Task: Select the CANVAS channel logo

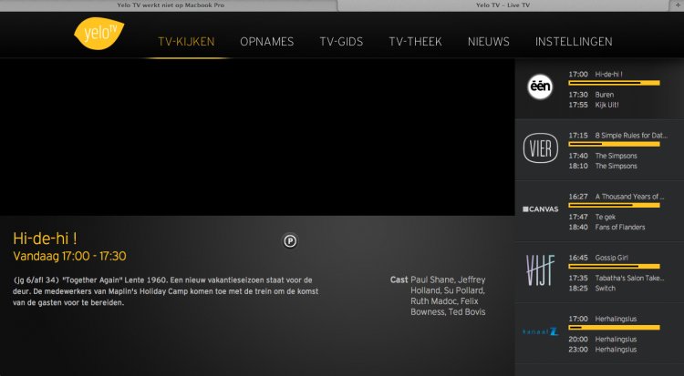Action: coord(541,209)
